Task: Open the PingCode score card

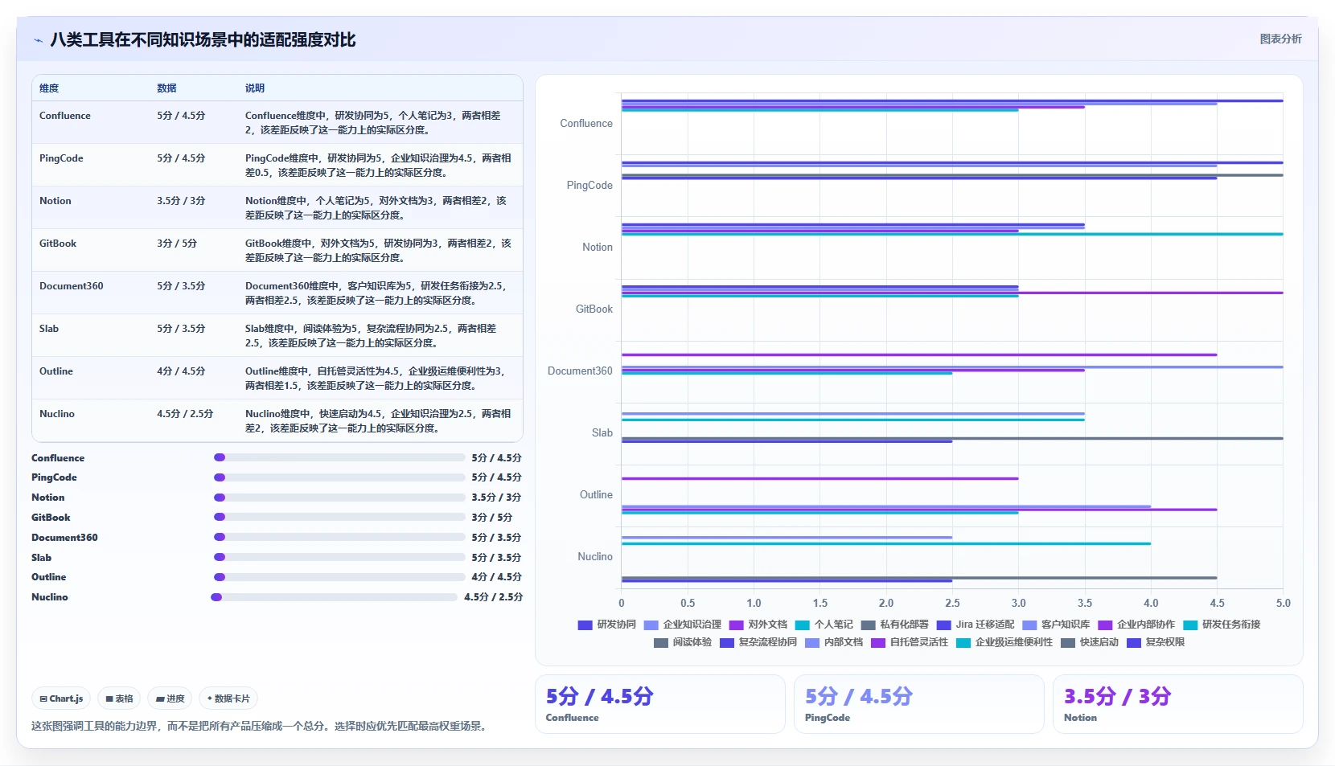Action: pos(919,704)
